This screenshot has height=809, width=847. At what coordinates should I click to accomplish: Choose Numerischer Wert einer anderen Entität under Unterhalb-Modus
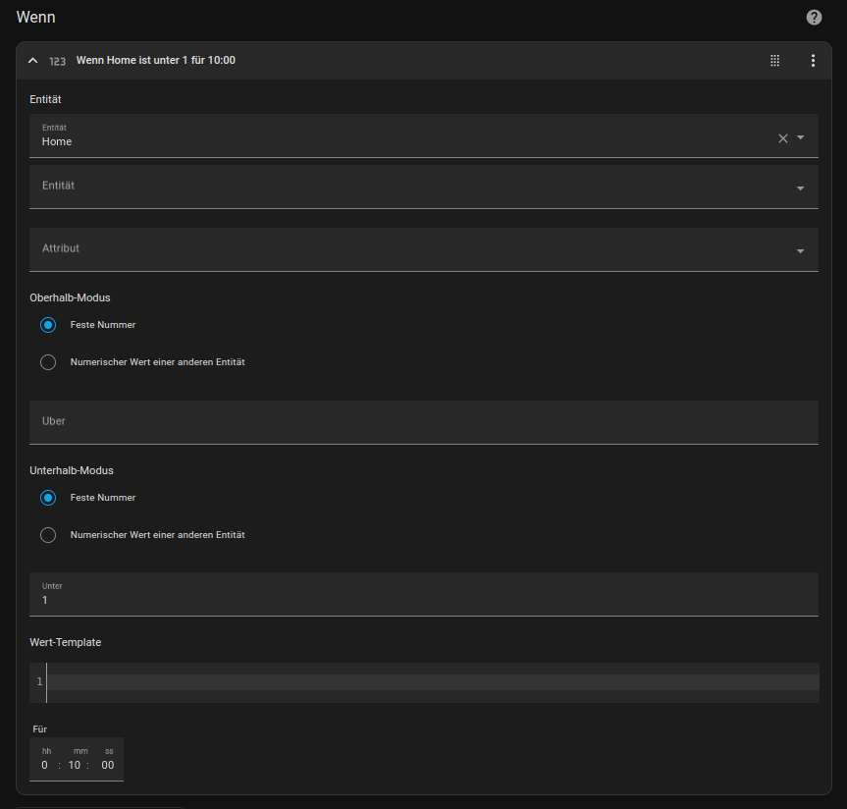tap(48, 535)
